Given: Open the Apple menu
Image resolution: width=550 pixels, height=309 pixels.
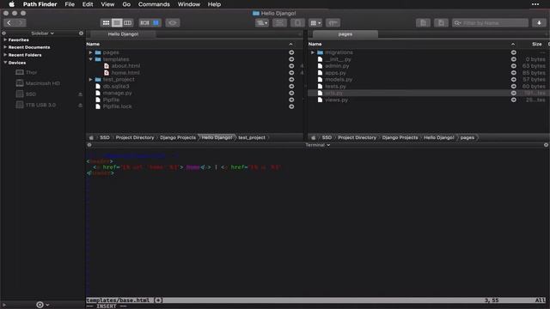Looking at the screenshot, I should (x=11, y=4).
